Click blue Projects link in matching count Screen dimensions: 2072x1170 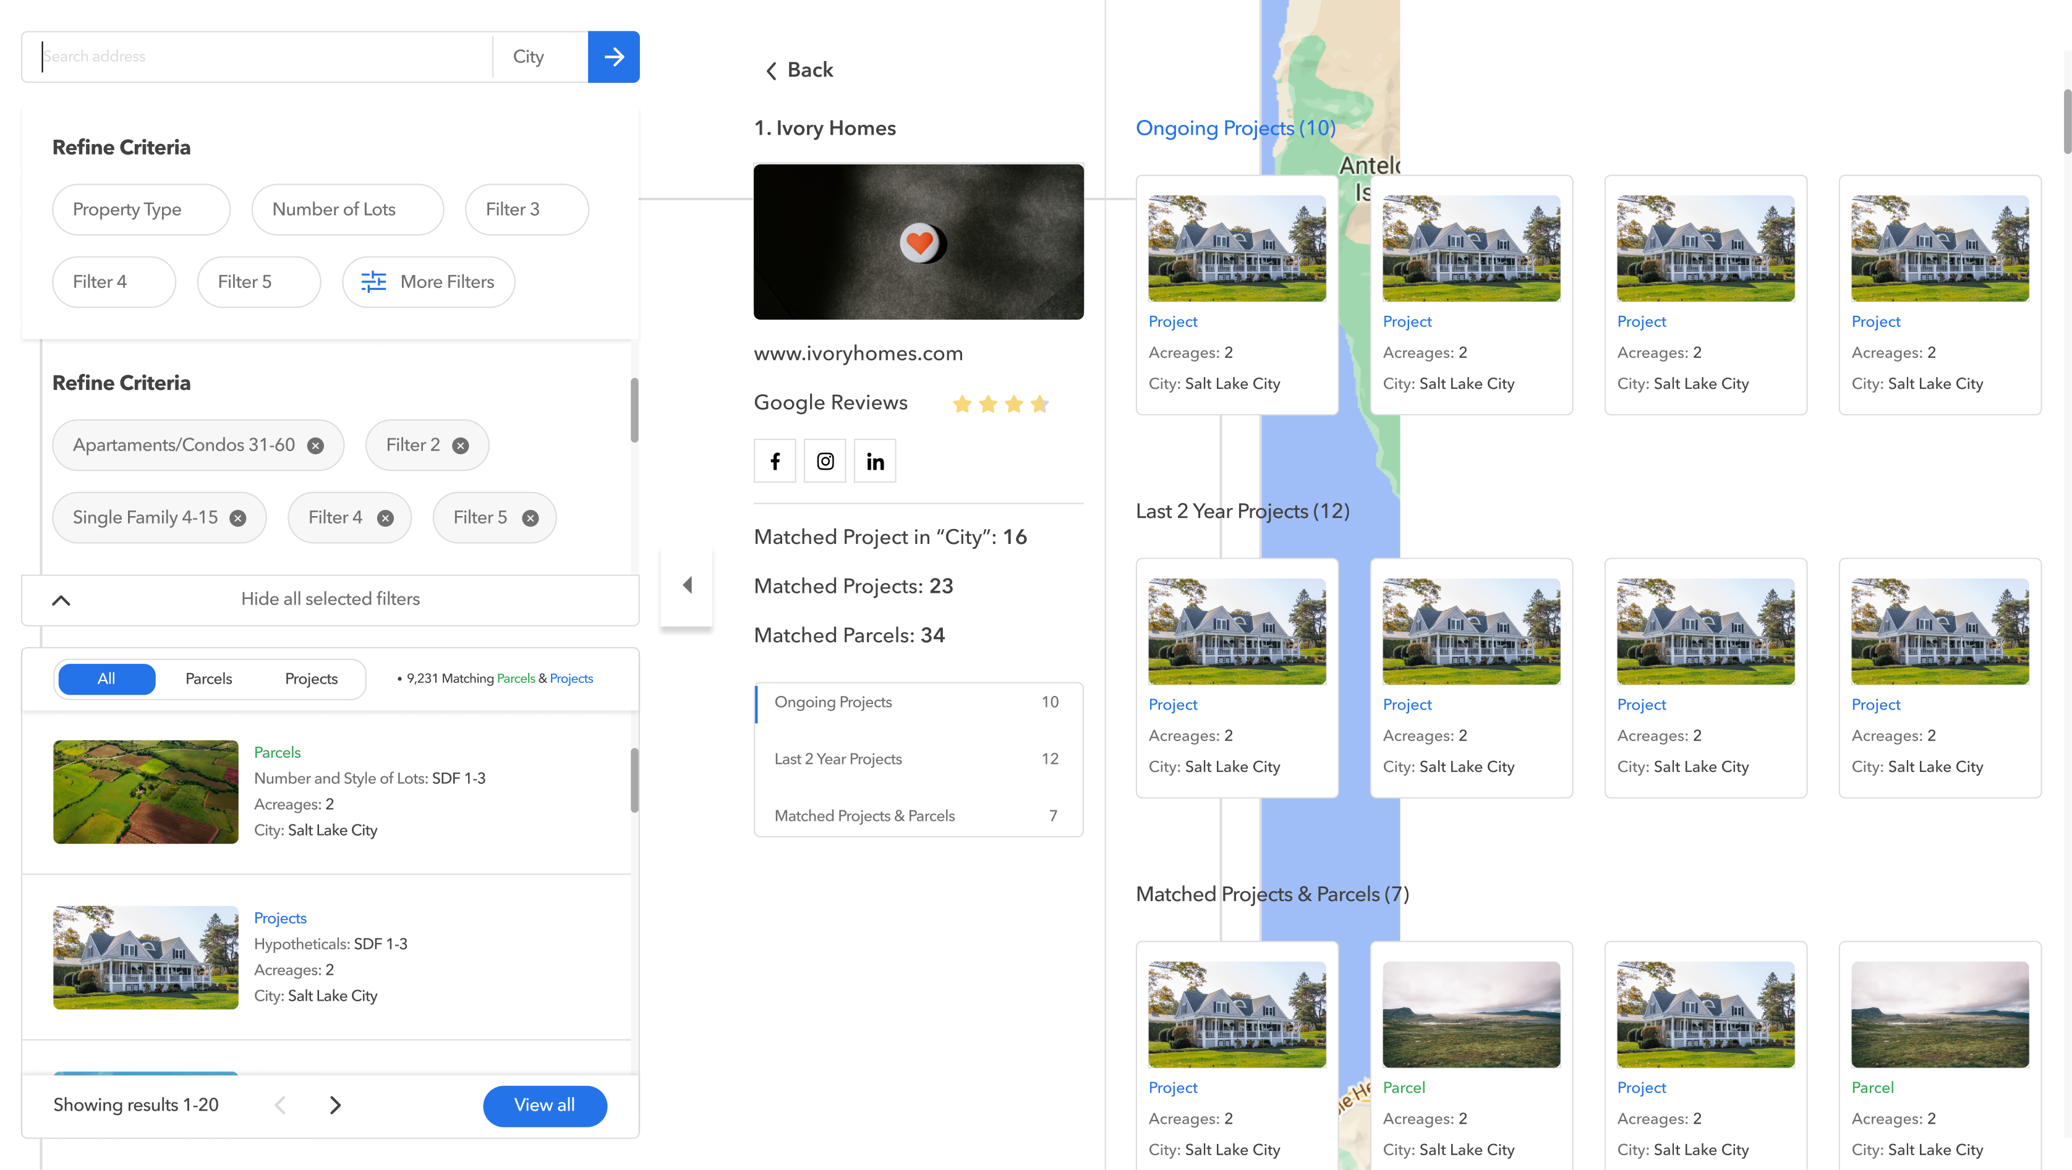pos(571,679)
